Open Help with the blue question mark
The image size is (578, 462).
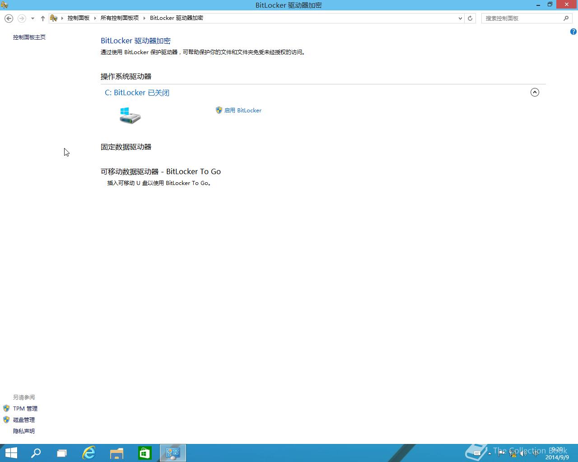(573, 32)
